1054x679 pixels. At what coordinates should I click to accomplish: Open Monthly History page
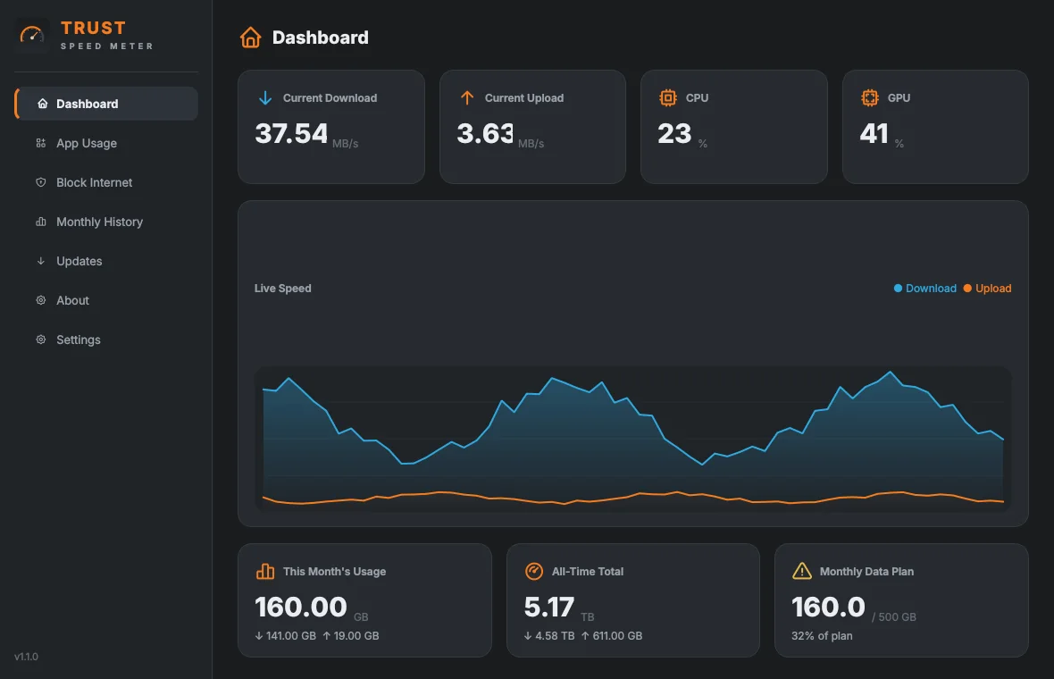pos(106,222)
